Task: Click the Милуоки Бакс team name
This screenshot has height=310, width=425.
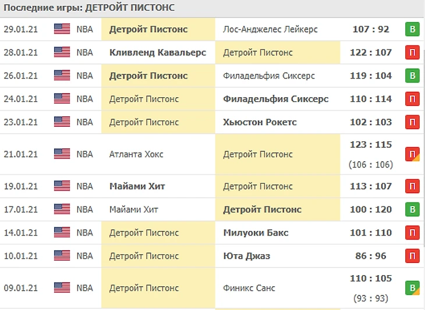Action: pos(256,233)
